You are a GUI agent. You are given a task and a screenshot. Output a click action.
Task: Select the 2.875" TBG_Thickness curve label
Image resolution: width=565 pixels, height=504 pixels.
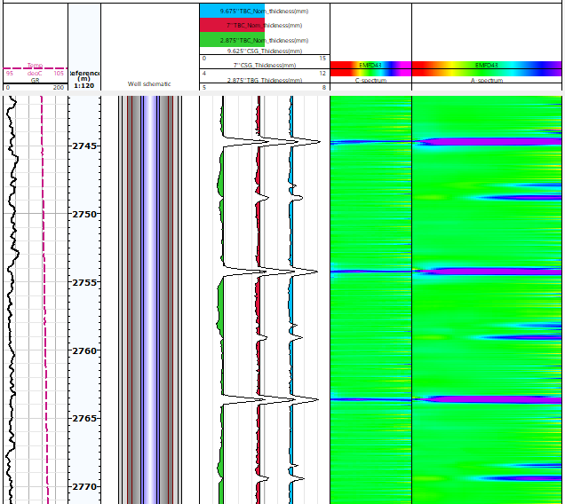click(x=264, y=80)
